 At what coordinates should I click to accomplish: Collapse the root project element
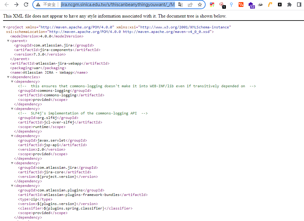point(4,27)
